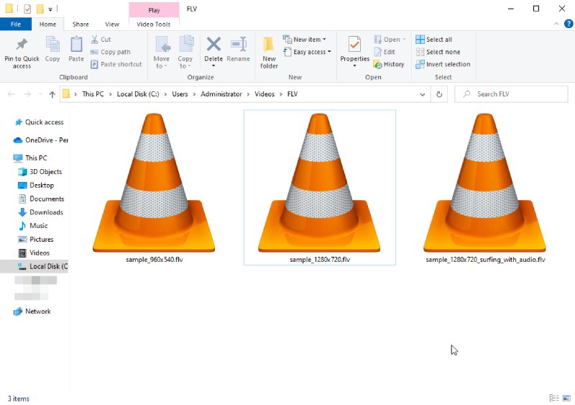
Task: Switch to the View ribbon tab
Action: coord(112,24)
